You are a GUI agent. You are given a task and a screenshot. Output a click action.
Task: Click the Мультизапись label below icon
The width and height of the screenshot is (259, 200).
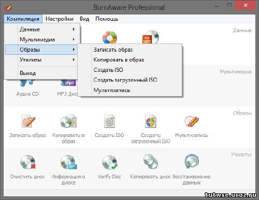(x=192, y=135)
